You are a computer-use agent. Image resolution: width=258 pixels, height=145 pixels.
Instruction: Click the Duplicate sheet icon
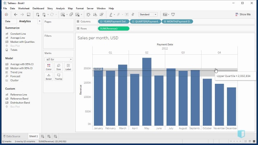click(71, 14)
